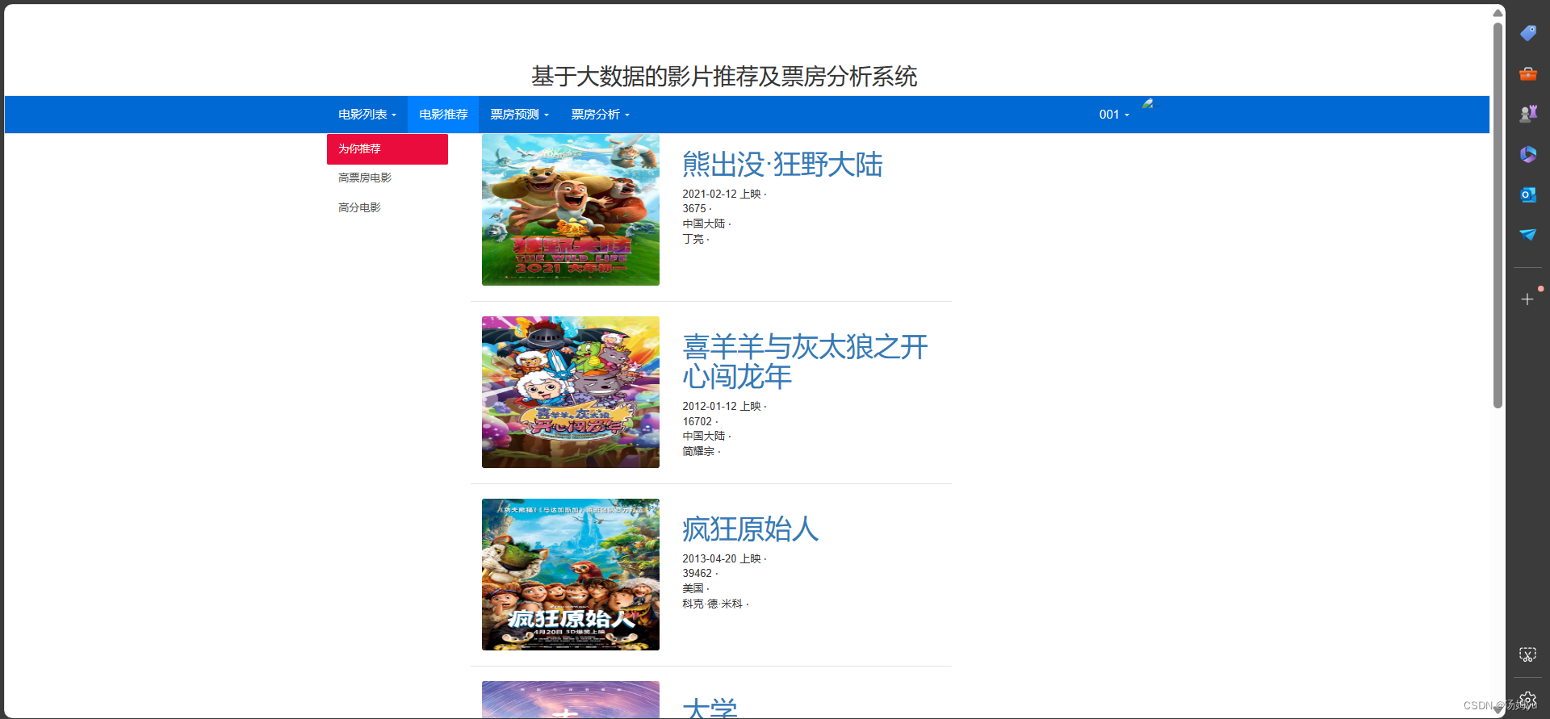The width and height of the screenshot is (1550, 719).
Task: Expand the 票房预测 dropdown menu
Action: pyautogui.click(x=519, y=115)
